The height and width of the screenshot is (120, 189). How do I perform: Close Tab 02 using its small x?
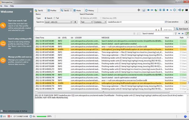(71, 10)
